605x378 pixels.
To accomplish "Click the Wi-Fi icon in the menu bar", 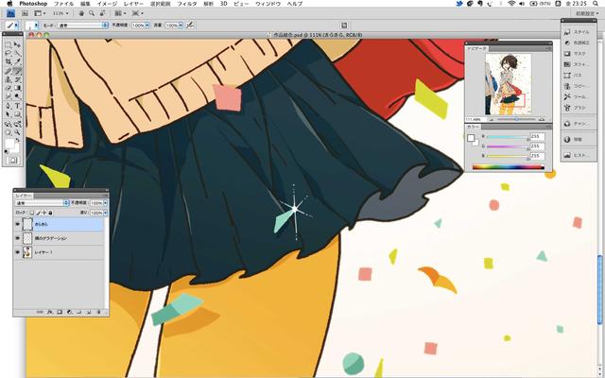I will pyautogui.click(x=511, y=5).
